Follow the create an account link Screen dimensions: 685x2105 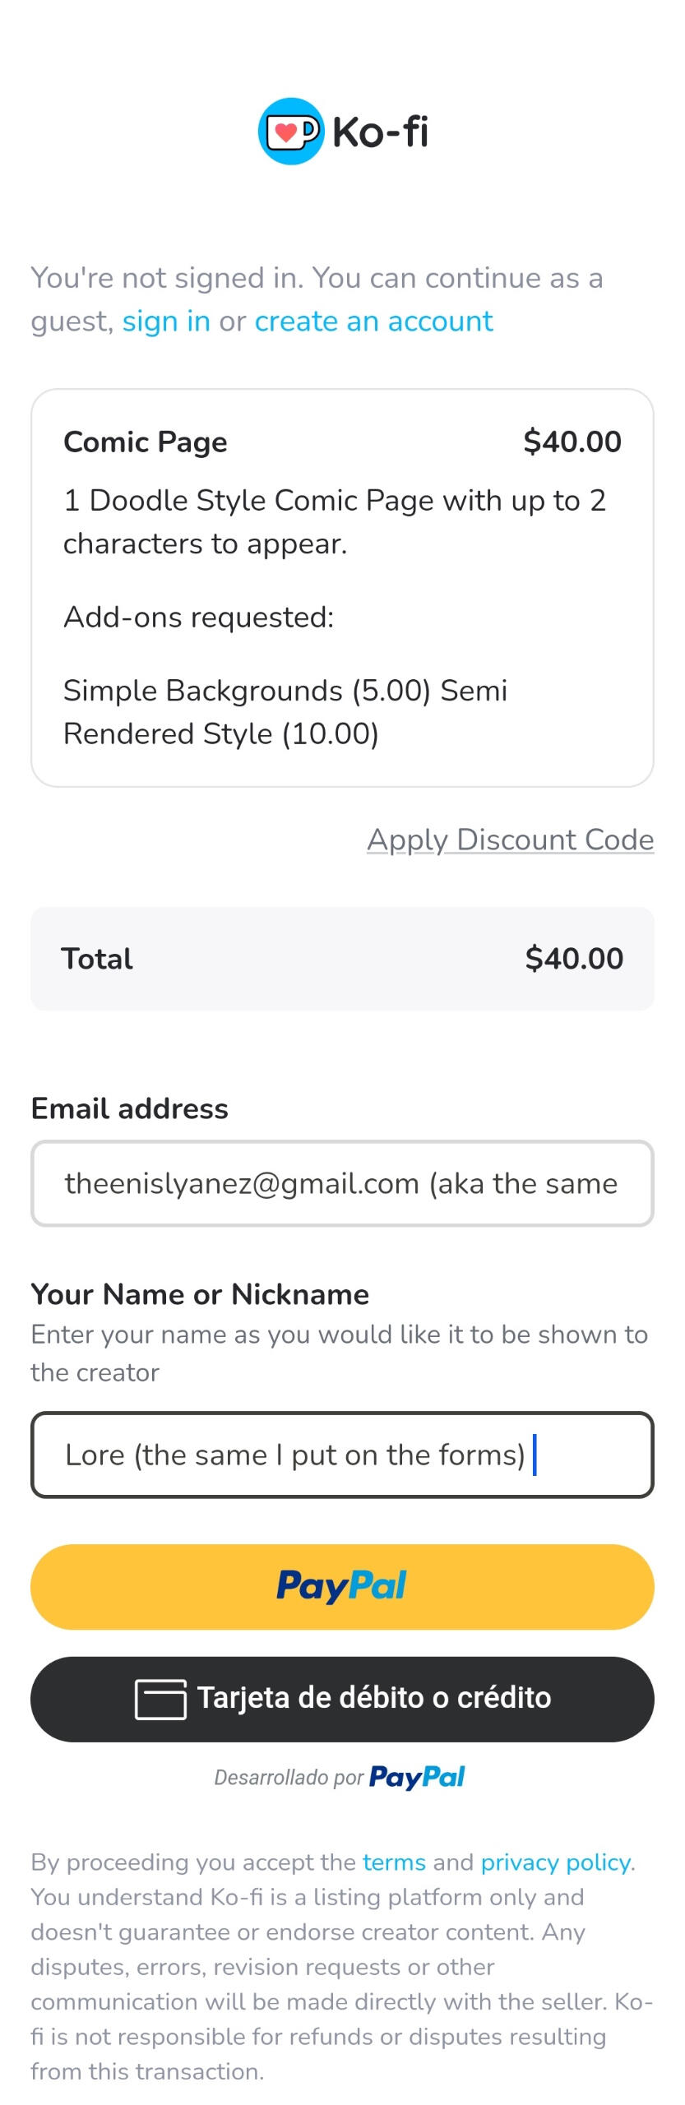click(373, 322)
